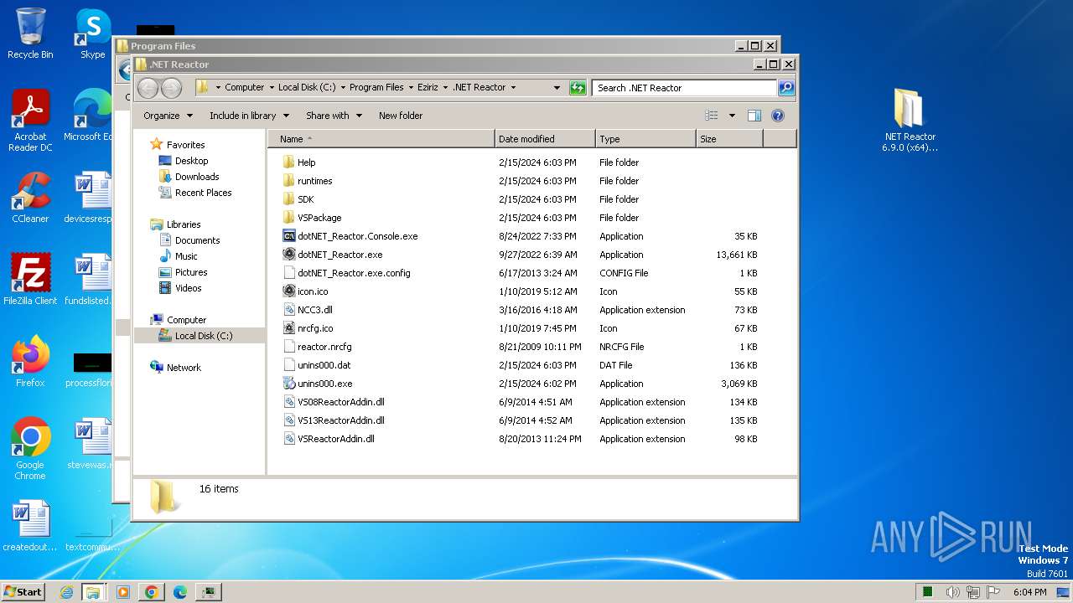Select the SDK folder
This screenshot has width=1073, height=603.
click(305, 199)
